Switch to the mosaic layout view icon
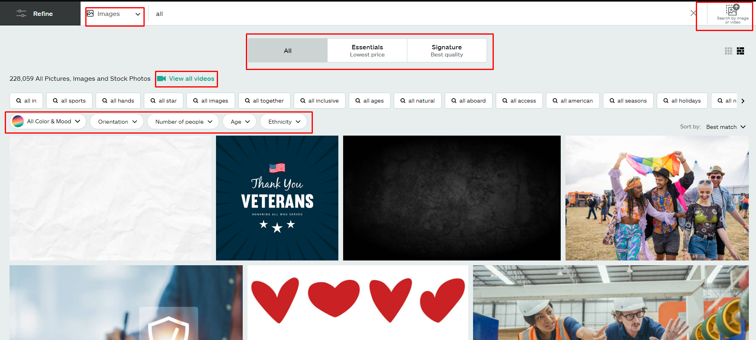Viewport: 756px width, 340px height. click(740, 51)
